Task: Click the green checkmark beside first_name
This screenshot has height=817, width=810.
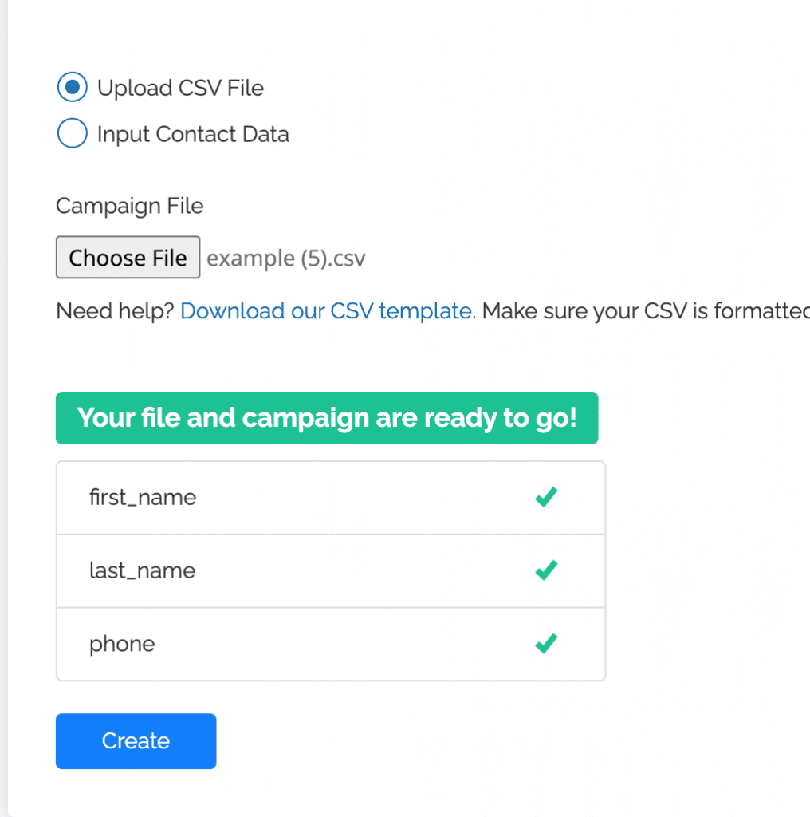Action: 546,498
